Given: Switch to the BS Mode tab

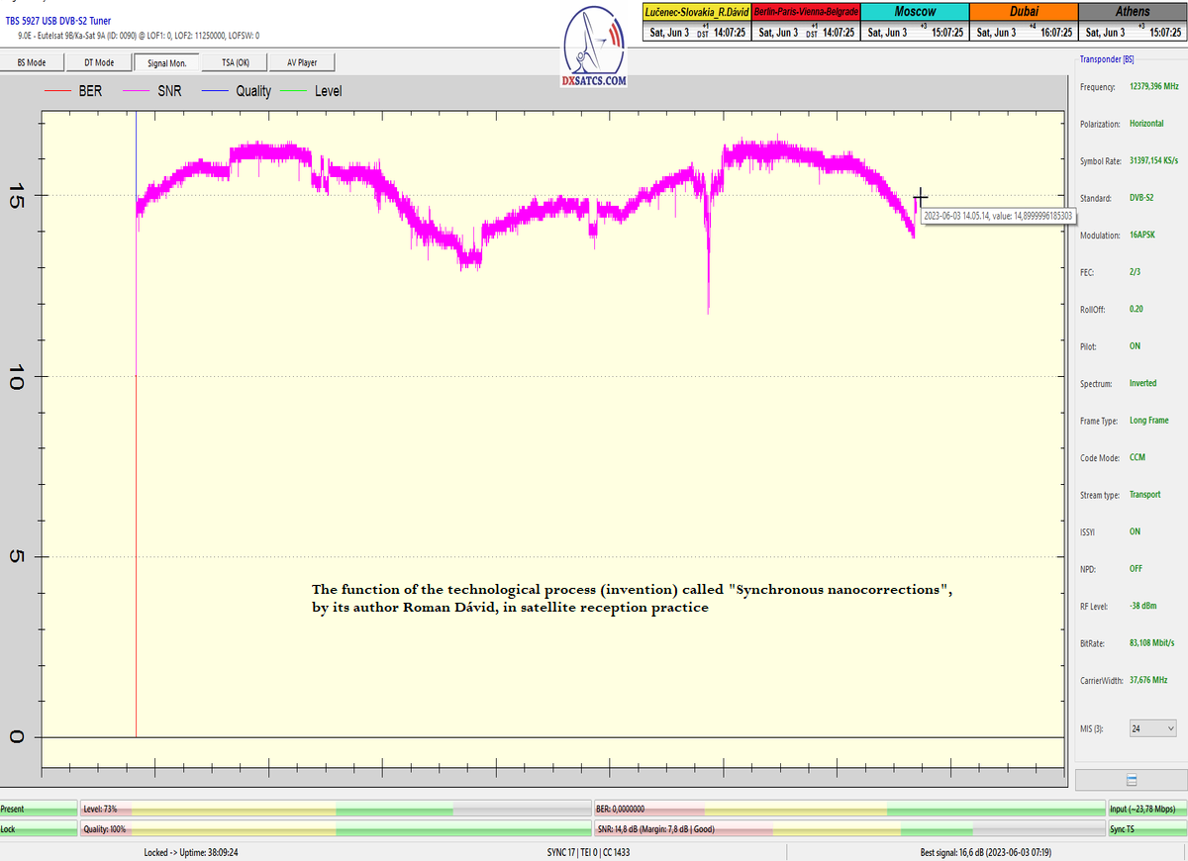Looking at the screenshot, I should point(32,62).
